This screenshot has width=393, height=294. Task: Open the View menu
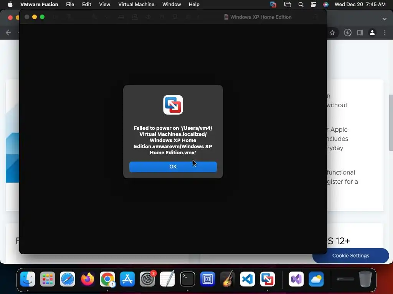[104, 4]
